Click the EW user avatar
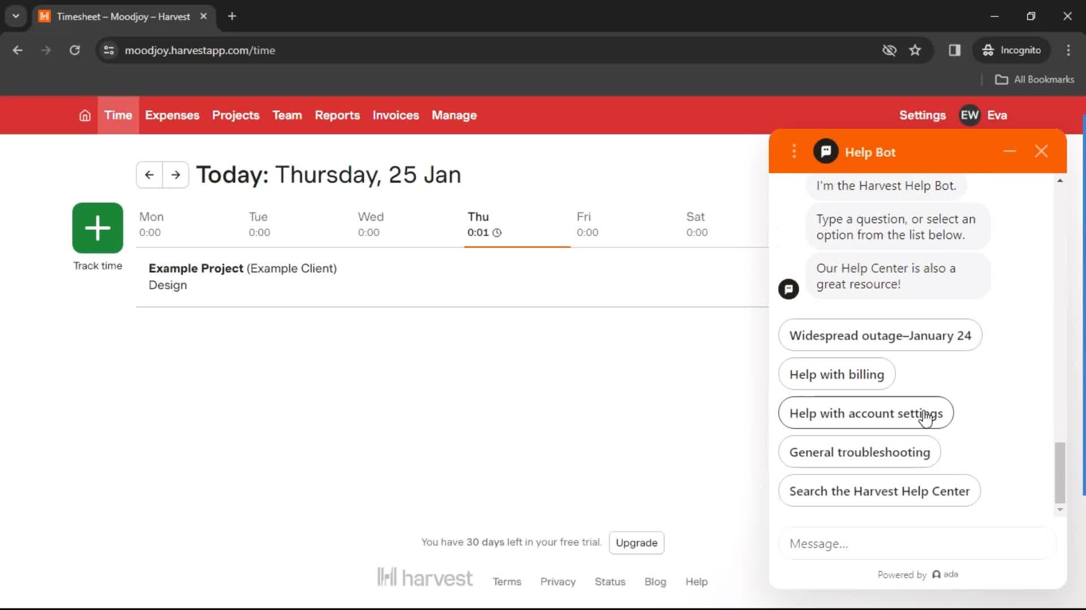 pyautogui.click(x=969, y=115)
